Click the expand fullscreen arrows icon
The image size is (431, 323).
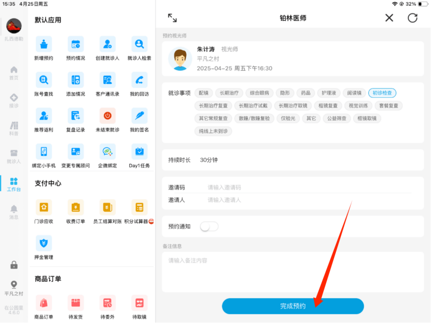[x=172, y=18]
